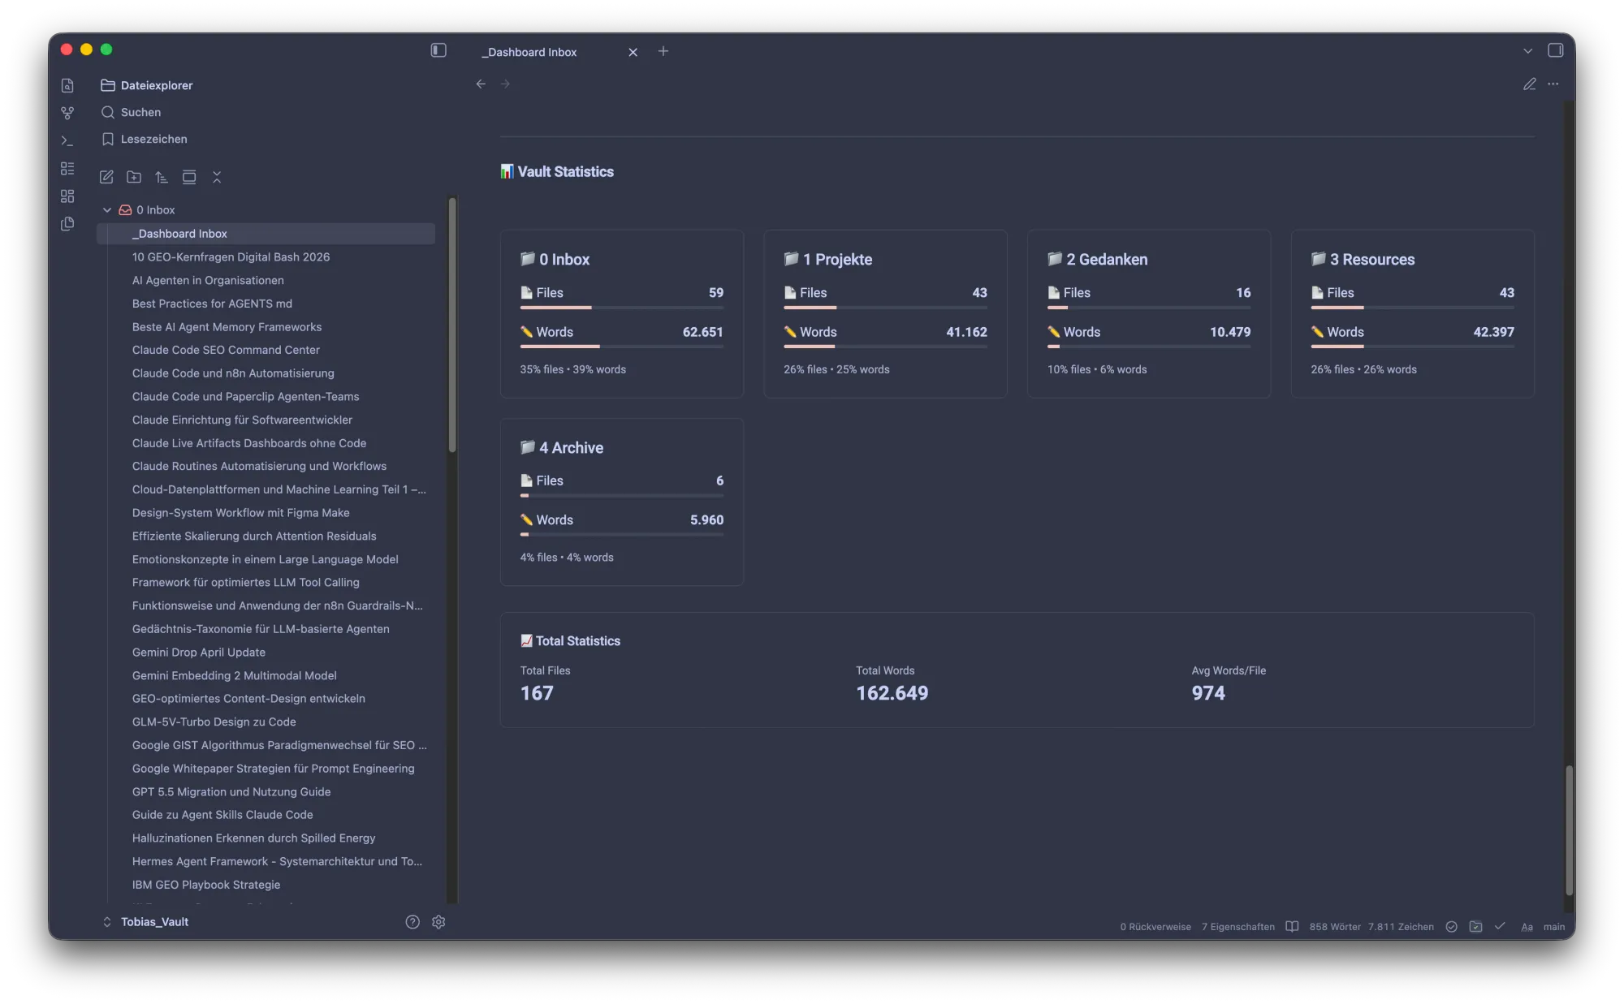Image resolution: width=1624 pixels, height=1004 pixels.
Task: Collapse all folders in the file explorer
Action: (x=217, y=177)
